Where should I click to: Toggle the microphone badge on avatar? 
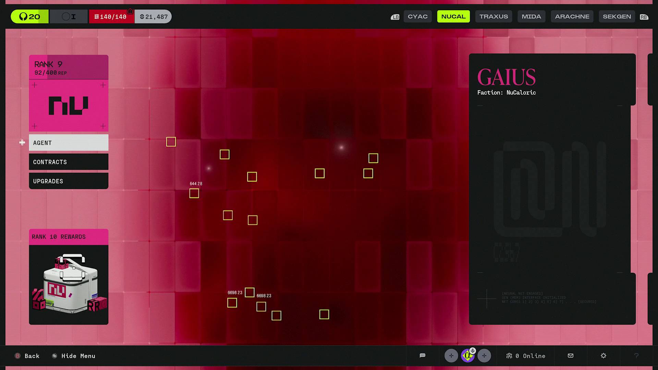(473, 350)
